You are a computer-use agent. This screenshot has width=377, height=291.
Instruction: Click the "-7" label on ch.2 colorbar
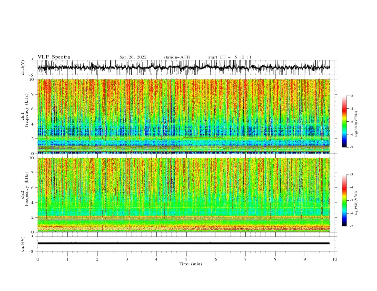351,226
